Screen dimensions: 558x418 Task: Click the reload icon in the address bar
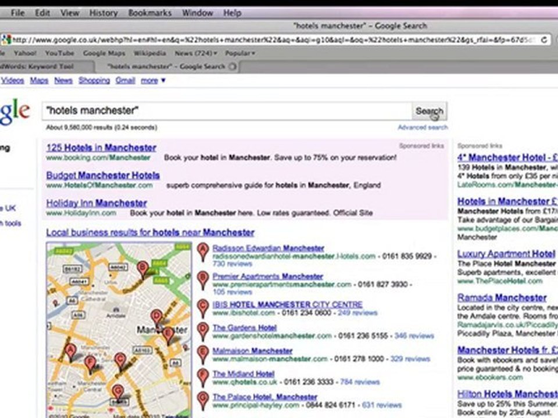tap(544, 39)
